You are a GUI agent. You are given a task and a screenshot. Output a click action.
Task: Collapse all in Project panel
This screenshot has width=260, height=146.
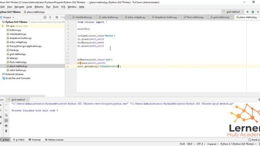coord(50,17)
